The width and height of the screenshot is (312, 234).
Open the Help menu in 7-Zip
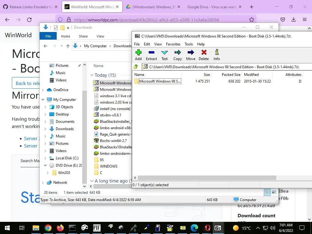click(201, 44)
